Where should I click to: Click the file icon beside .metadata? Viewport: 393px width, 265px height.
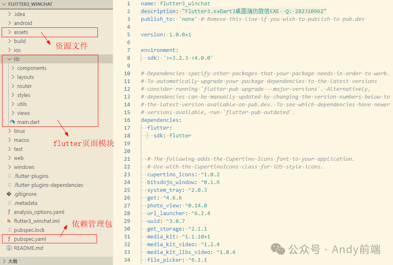click(10, 203)
